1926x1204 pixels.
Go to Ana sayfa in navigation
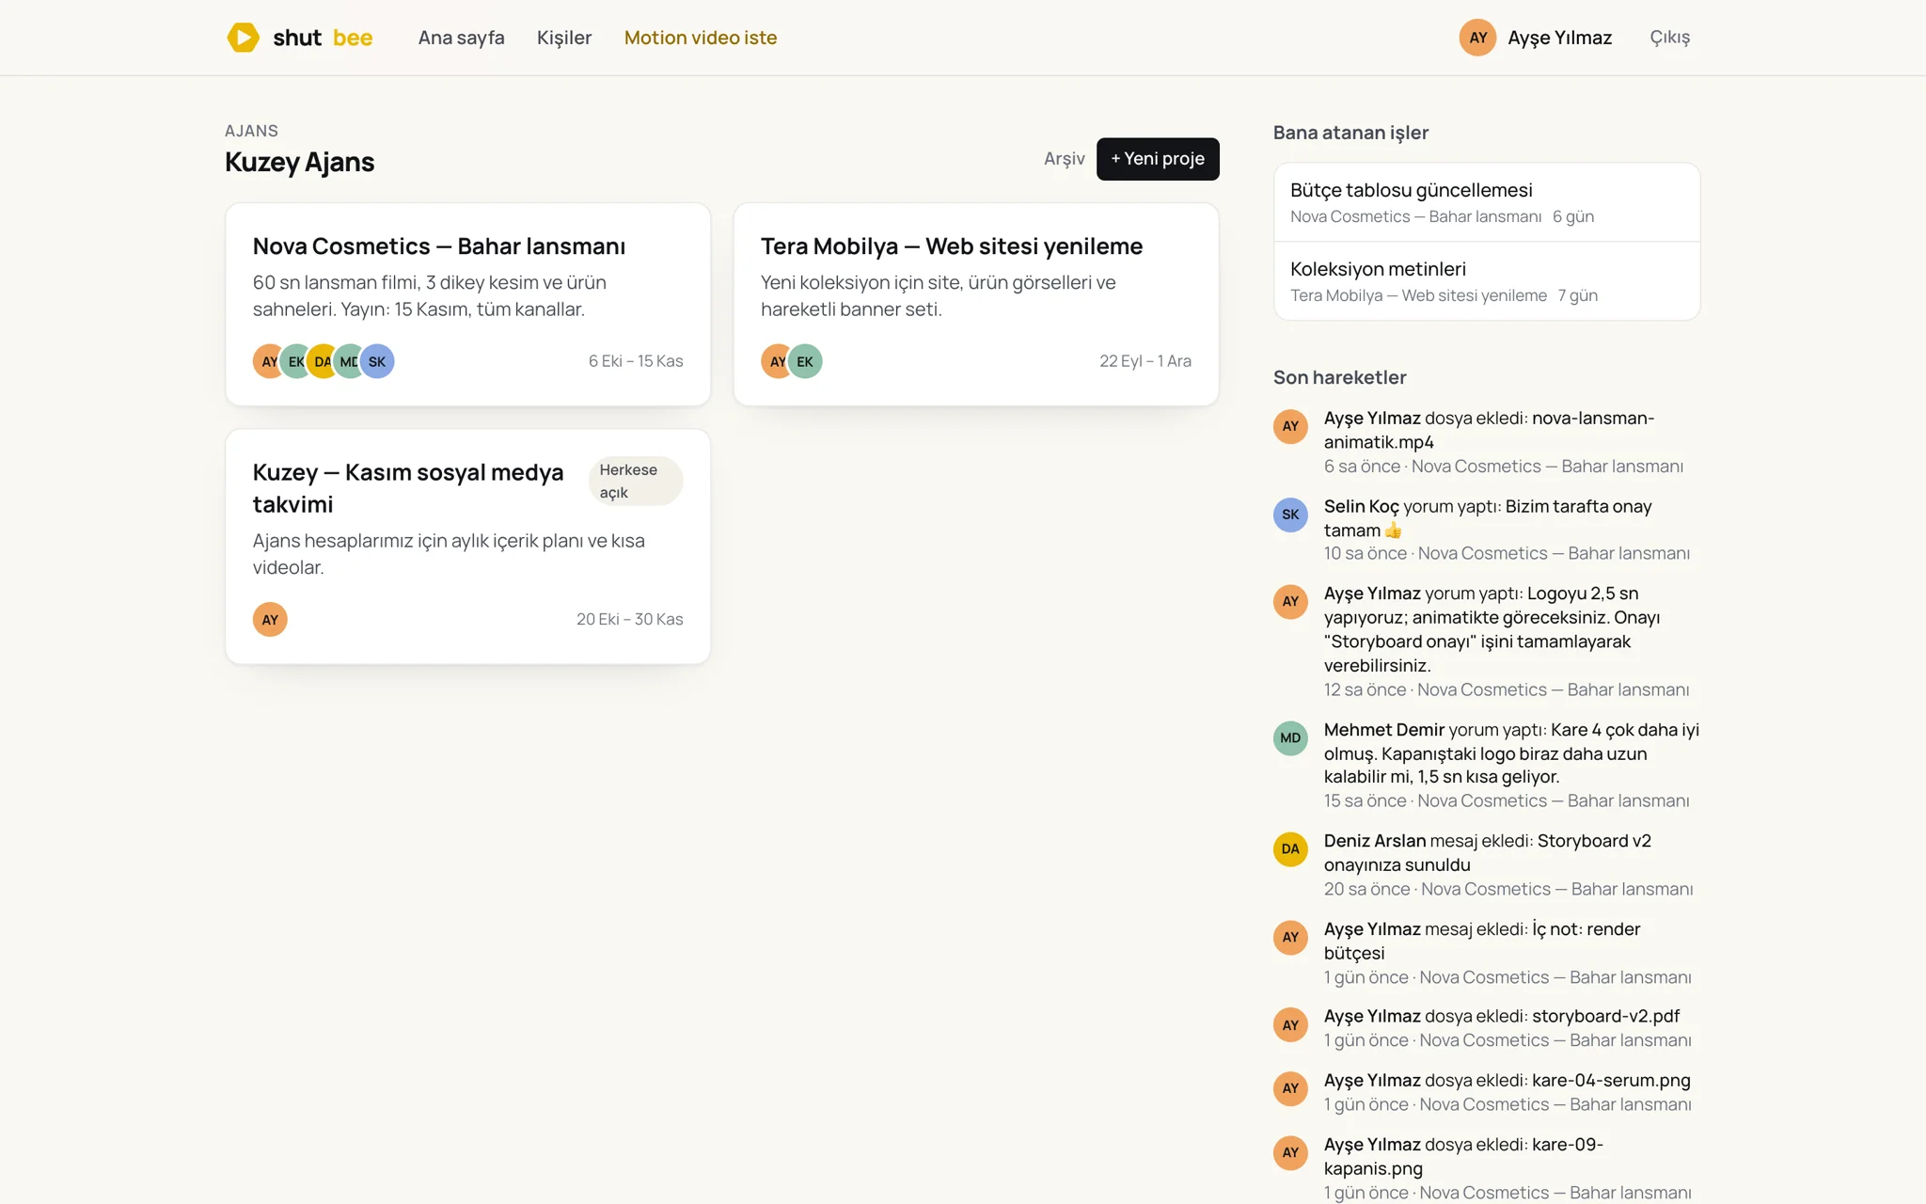tap(461, 38)
